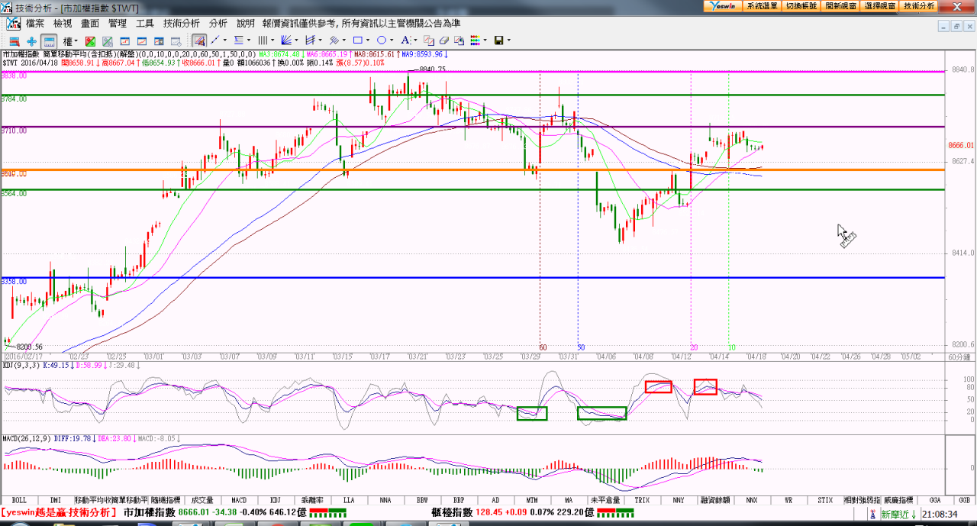Click the fan lines drawing tool icon
The image size is (977, 526).
pyautogui.click(x=287, y=40)
